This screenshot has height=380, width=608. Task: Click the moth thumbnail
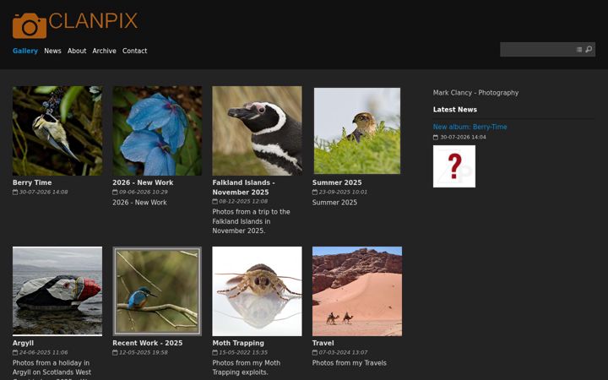[x=257, y=291]
